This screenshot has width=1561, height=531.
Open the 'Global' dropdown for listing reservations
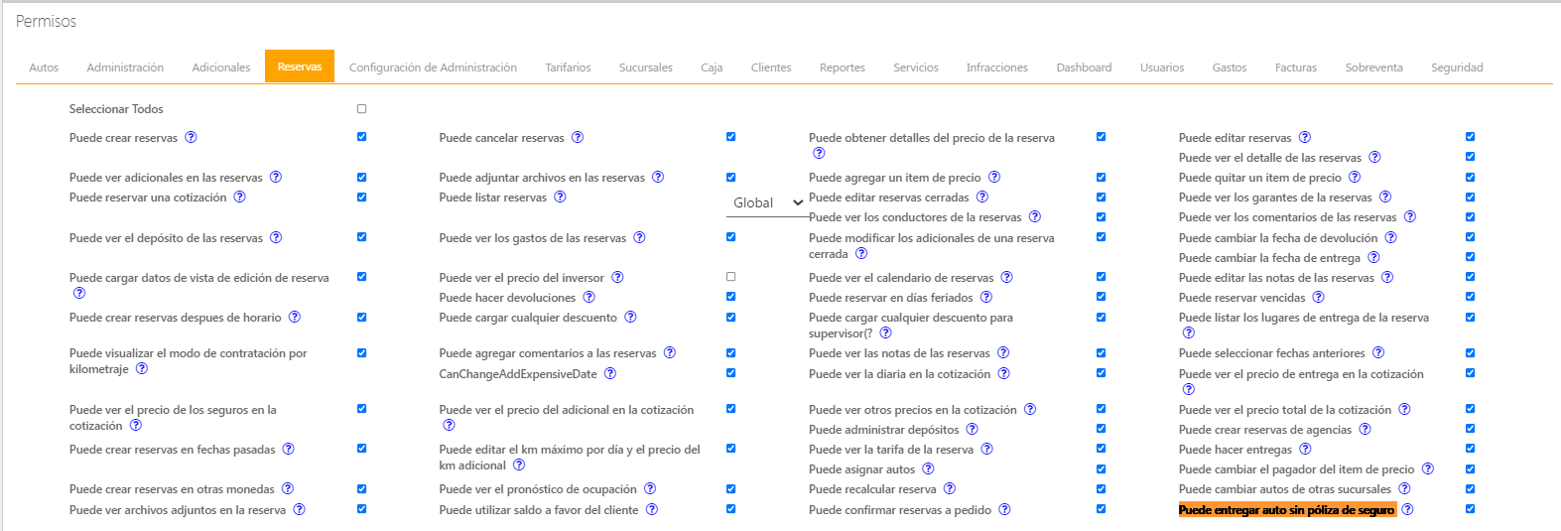[x=767, y=202]
